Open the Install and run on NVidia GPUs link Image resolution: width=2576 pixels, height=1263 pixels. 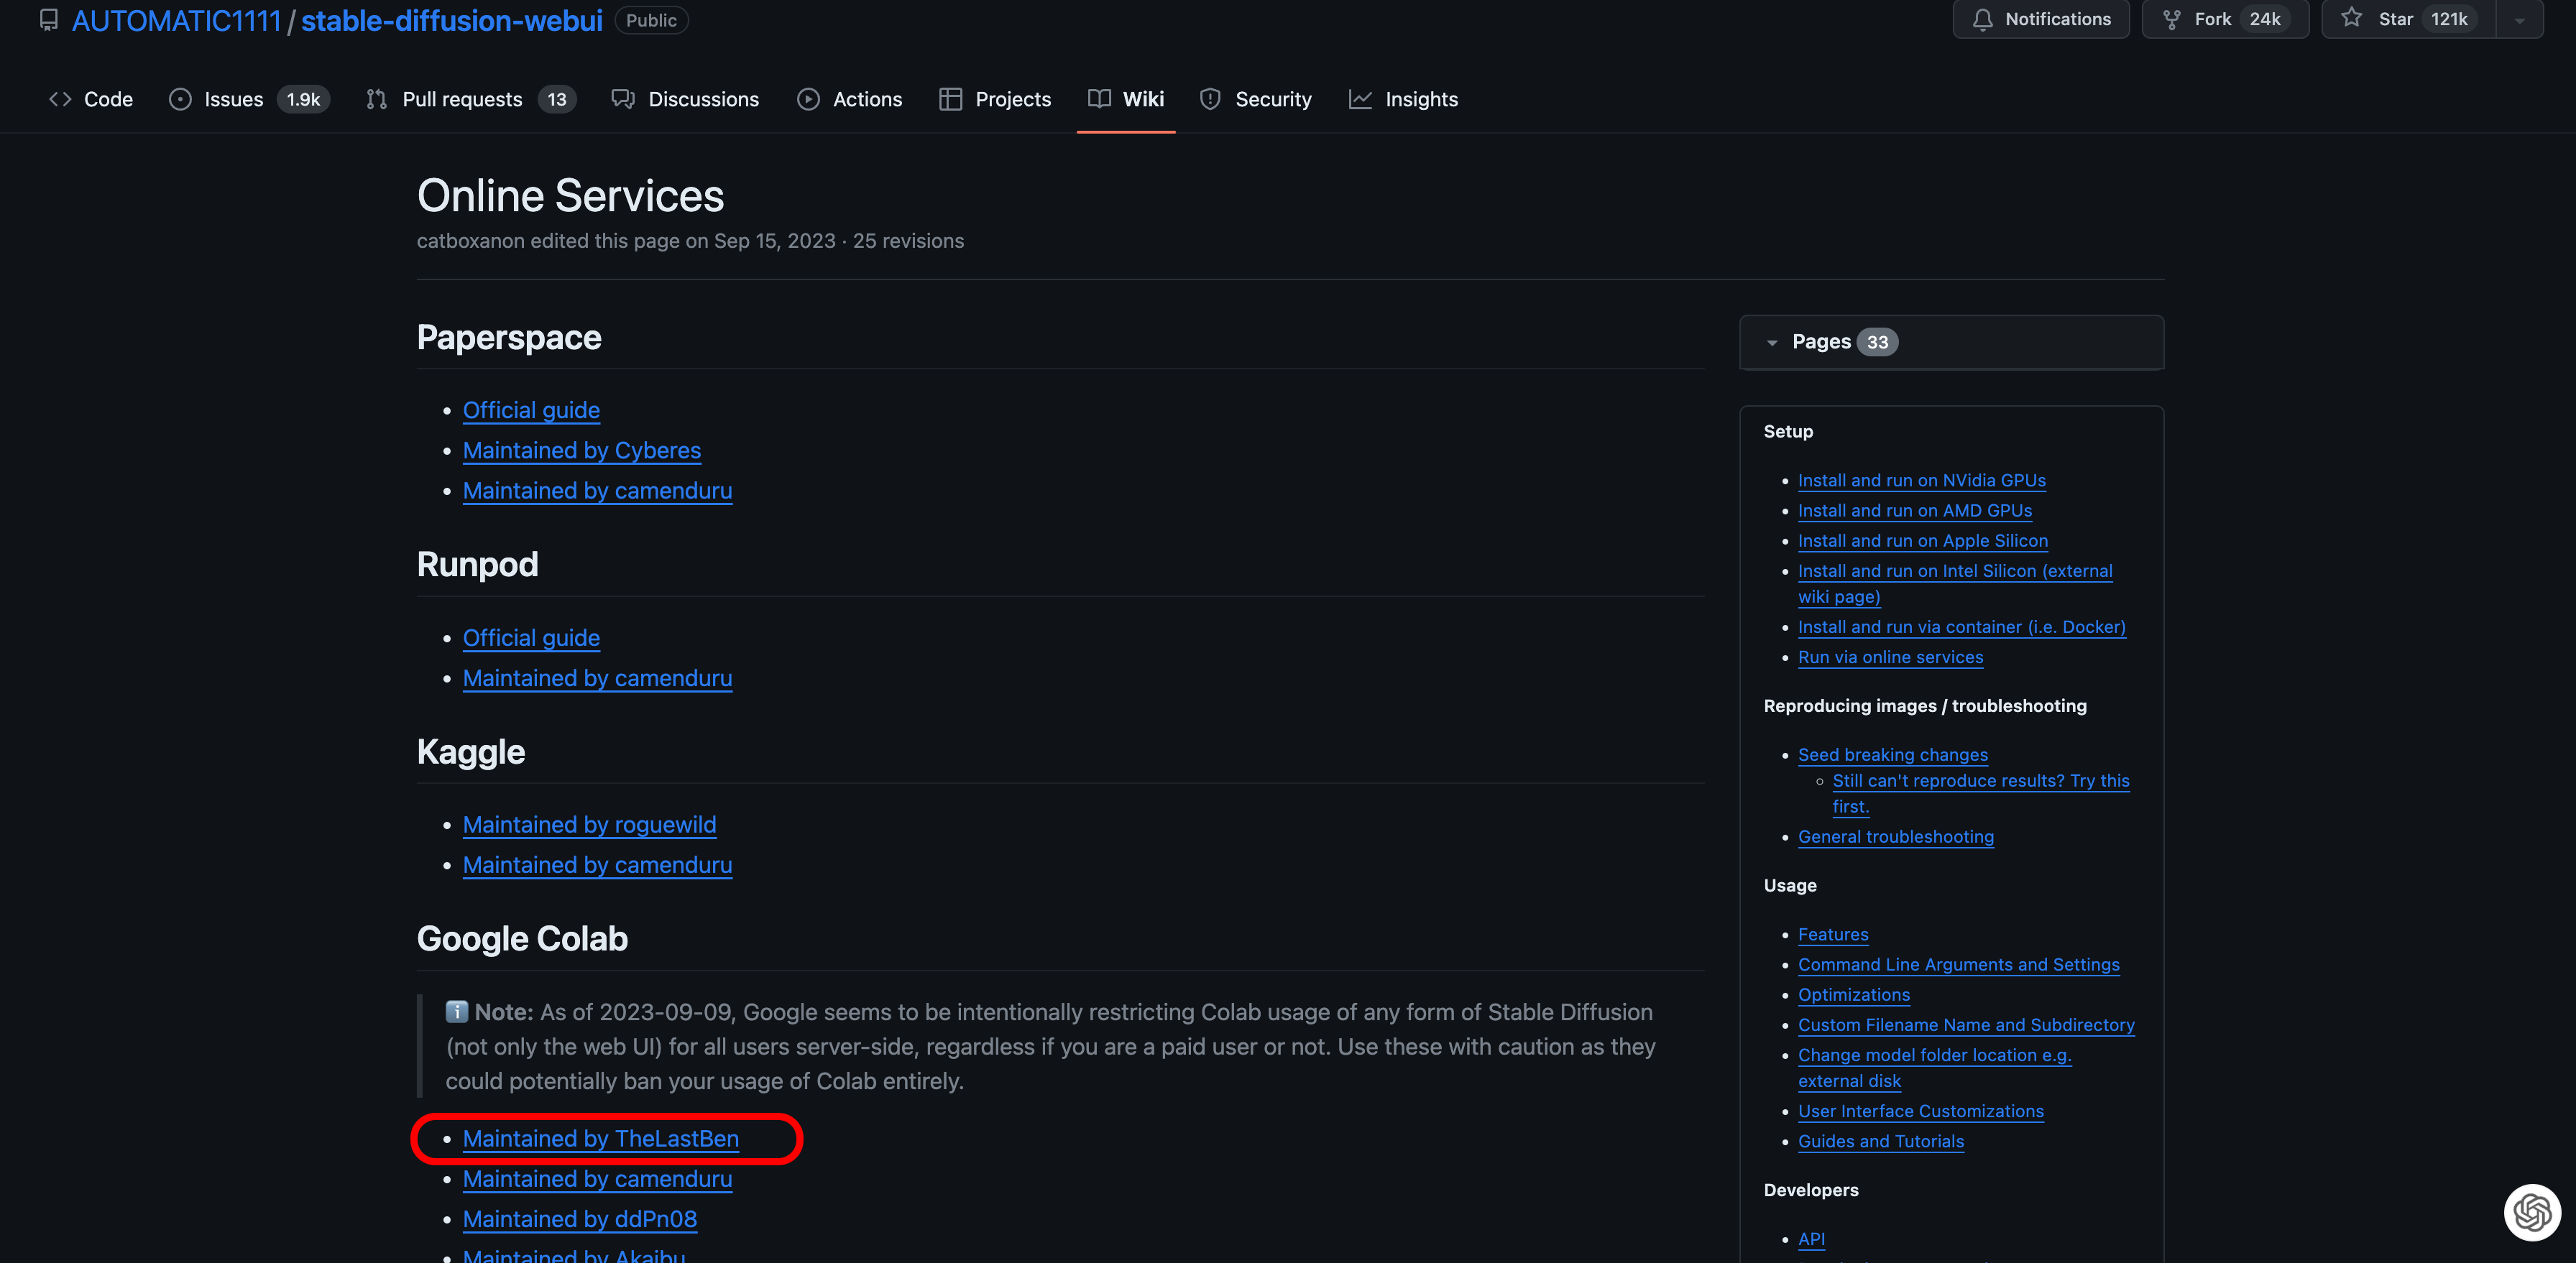coord(1921,481)
